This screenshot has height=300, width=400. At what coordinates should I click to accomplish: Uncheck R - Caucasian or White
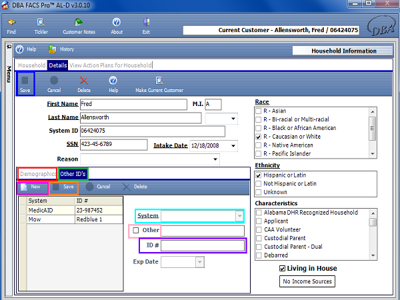pos(259,137)
